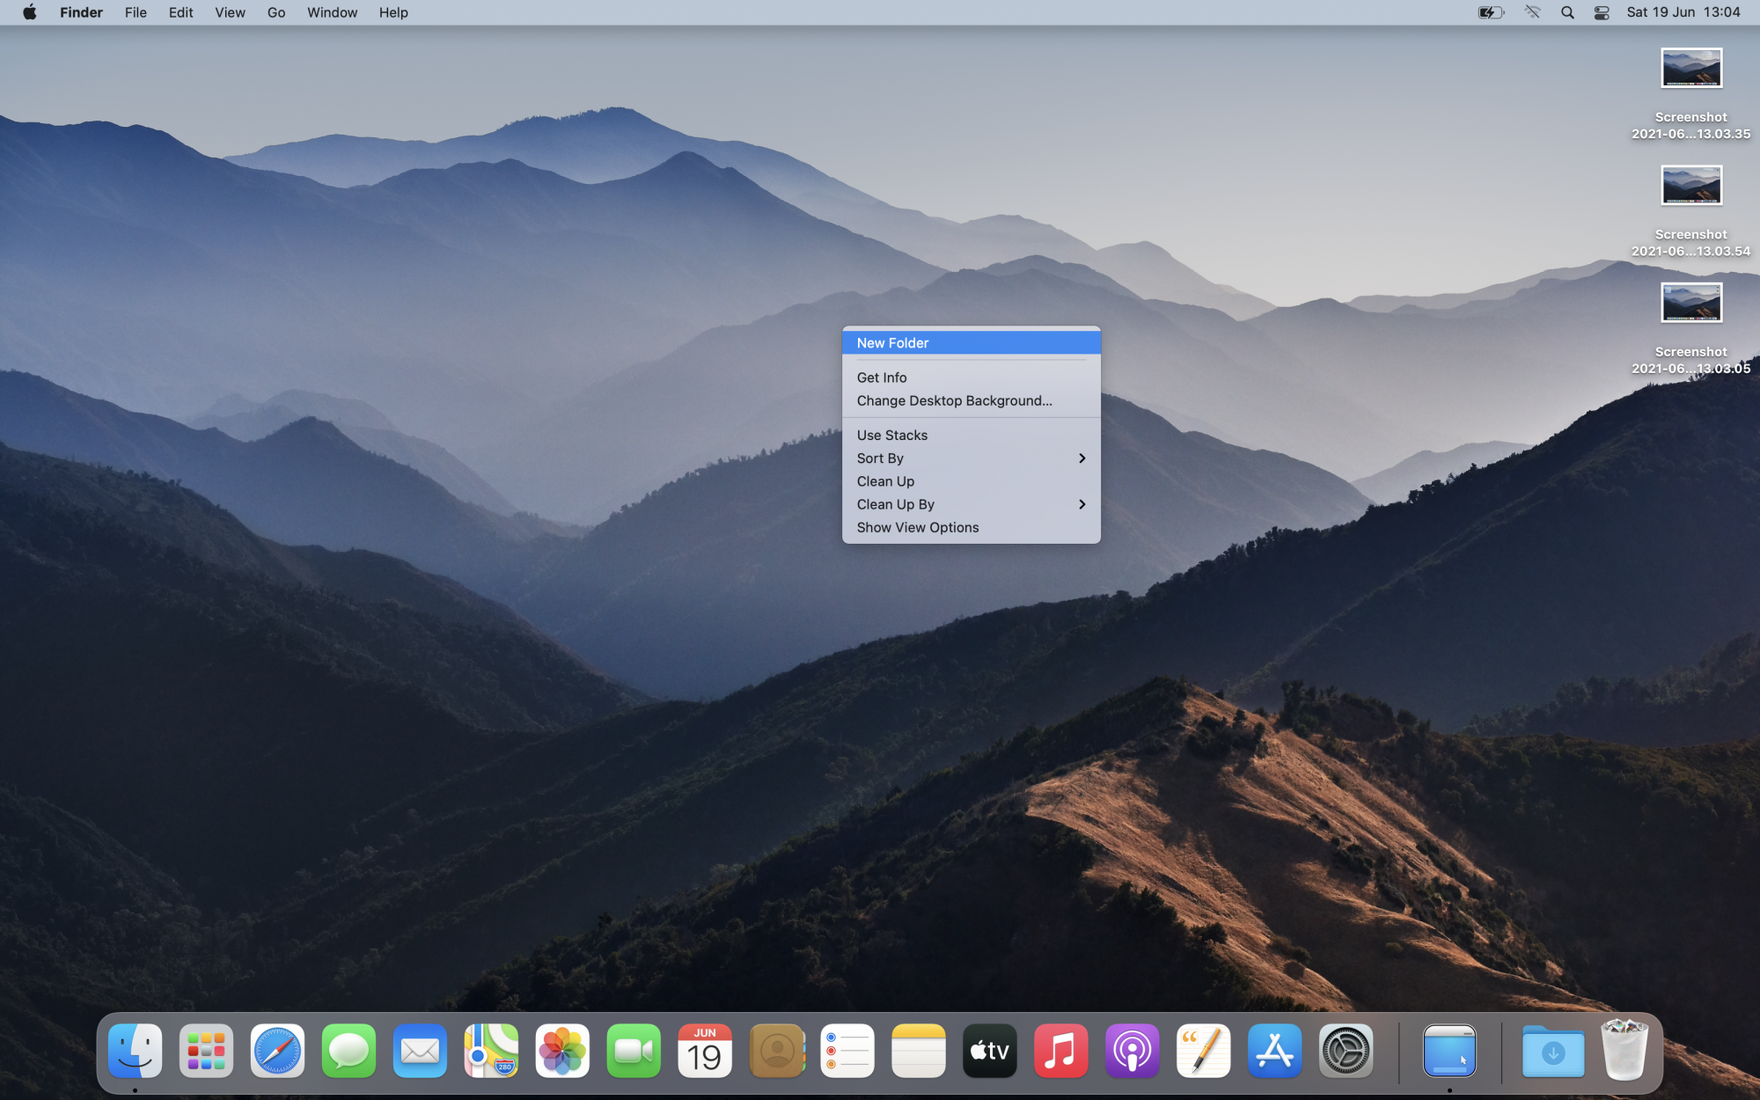
Task: Open the Maps app icon
Action: pyautogui.click(x=491, y=1051)
